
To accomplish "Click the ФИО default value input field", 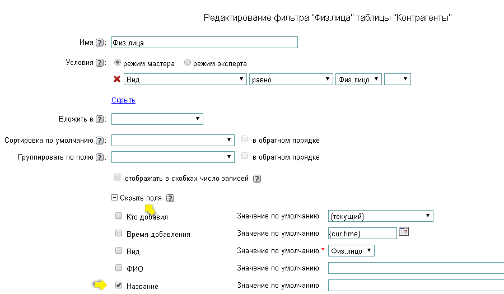I will click(x=416, y=268).
